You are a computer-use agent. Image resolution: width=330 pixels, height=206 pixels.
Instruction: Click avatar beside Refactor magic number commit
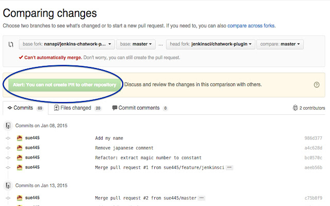[20, 158]
